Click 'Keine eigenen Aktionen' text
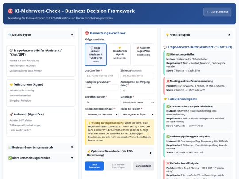The width and height of the screenshot is (239, 179). point(23,66)
